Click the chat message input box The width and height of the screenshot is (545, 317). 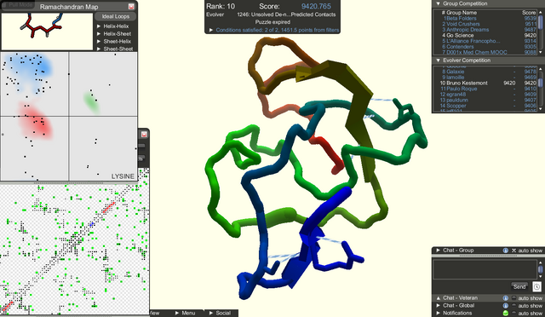[485, 269]
